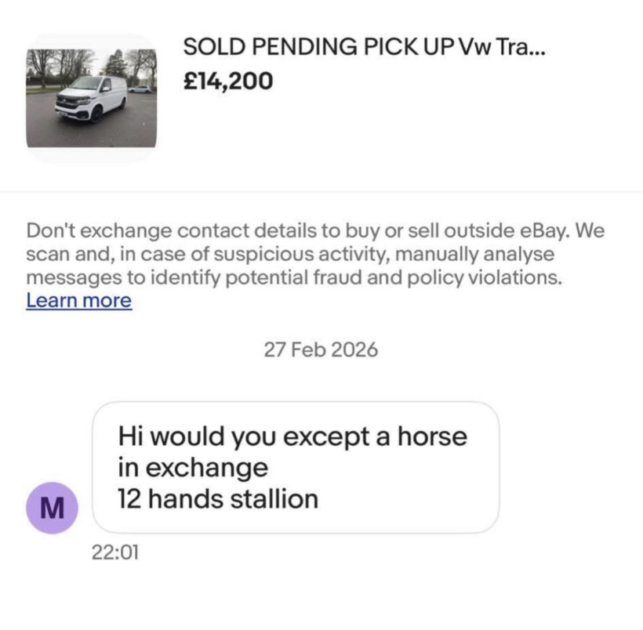Click "in exchange" line in message
643x630 pixels.
click(x=193, y=468)
